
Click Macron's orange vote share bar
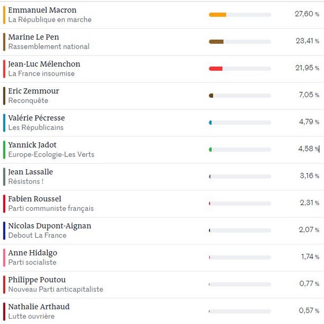pos(217,15)
